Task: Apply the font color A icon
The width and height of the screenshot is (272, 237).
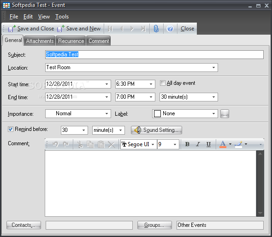Action: point(223,144)
